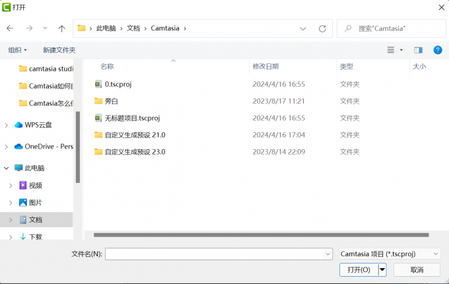Click the horizontal scrollbar in file list

[x=261, y=234]
